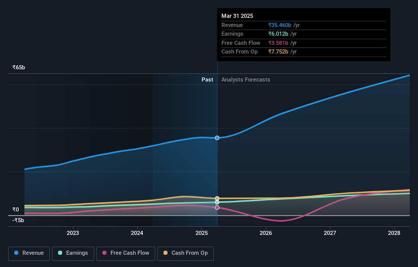418x267 pixels.
Task: Click the Earnings label in tooltip
Action: [232, 34]
